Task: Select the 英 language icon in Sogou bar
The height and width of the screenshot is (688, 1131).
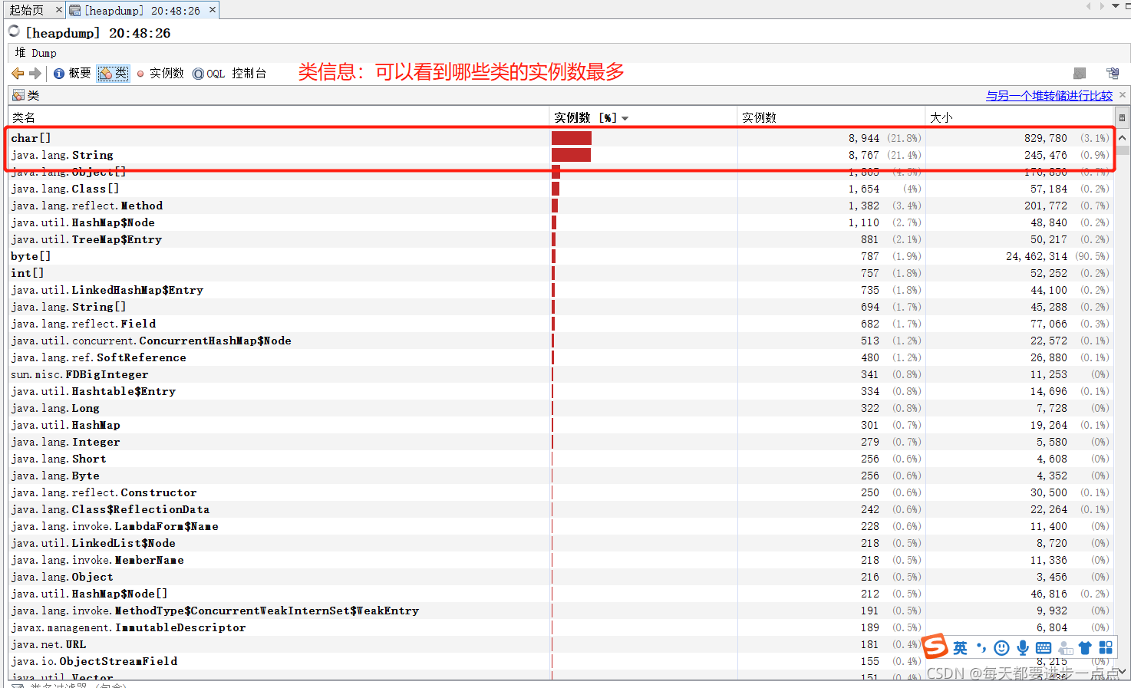Action: coord(961,648)
